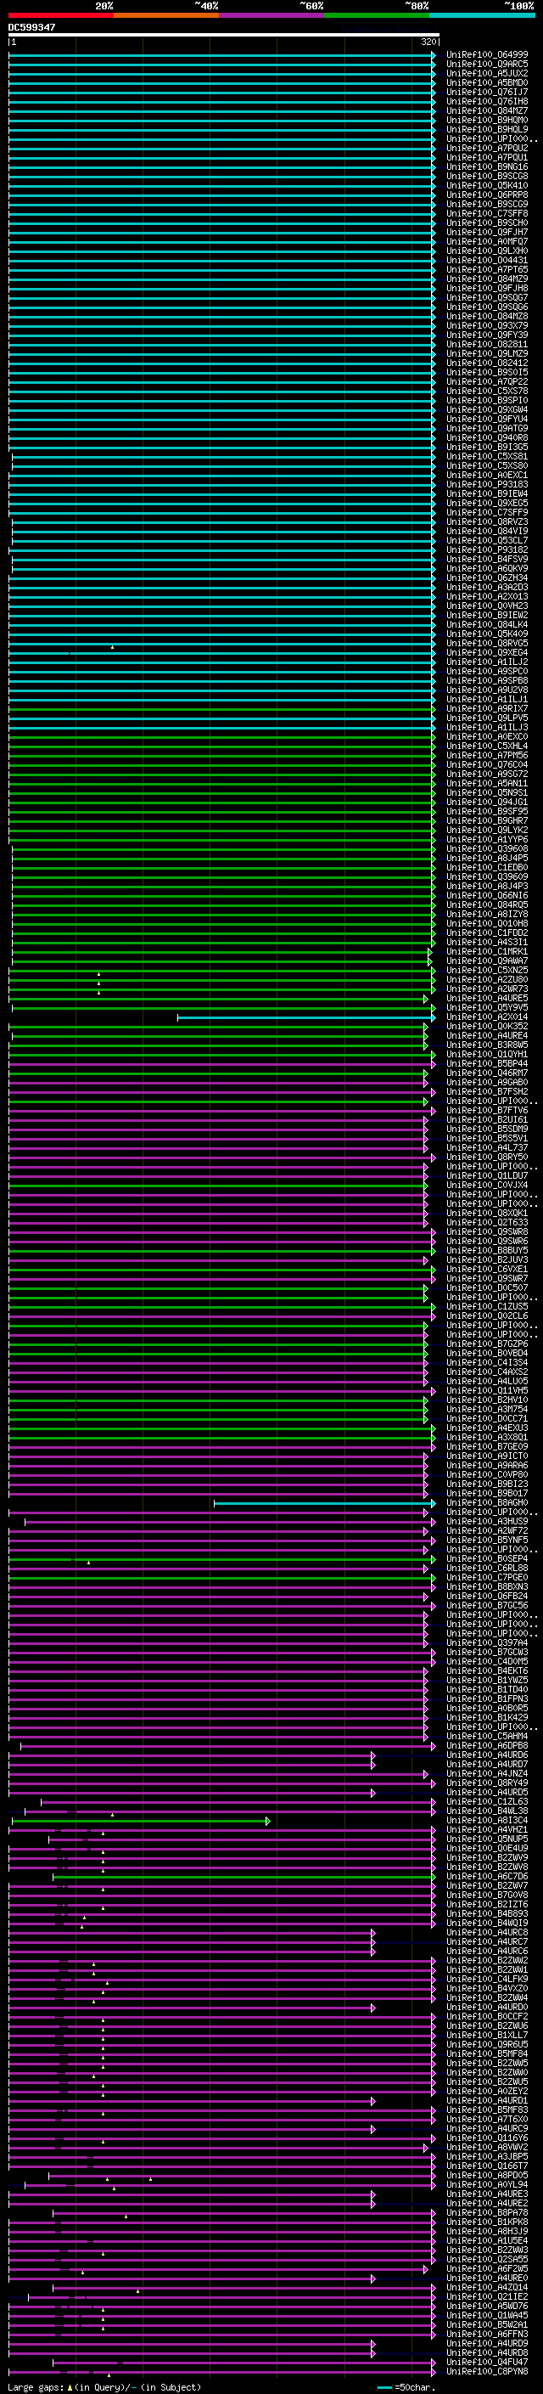Screen dimensions: 543x2394
Task: Select label UniRef100_B7FSH2
Action: [487, 1092]
